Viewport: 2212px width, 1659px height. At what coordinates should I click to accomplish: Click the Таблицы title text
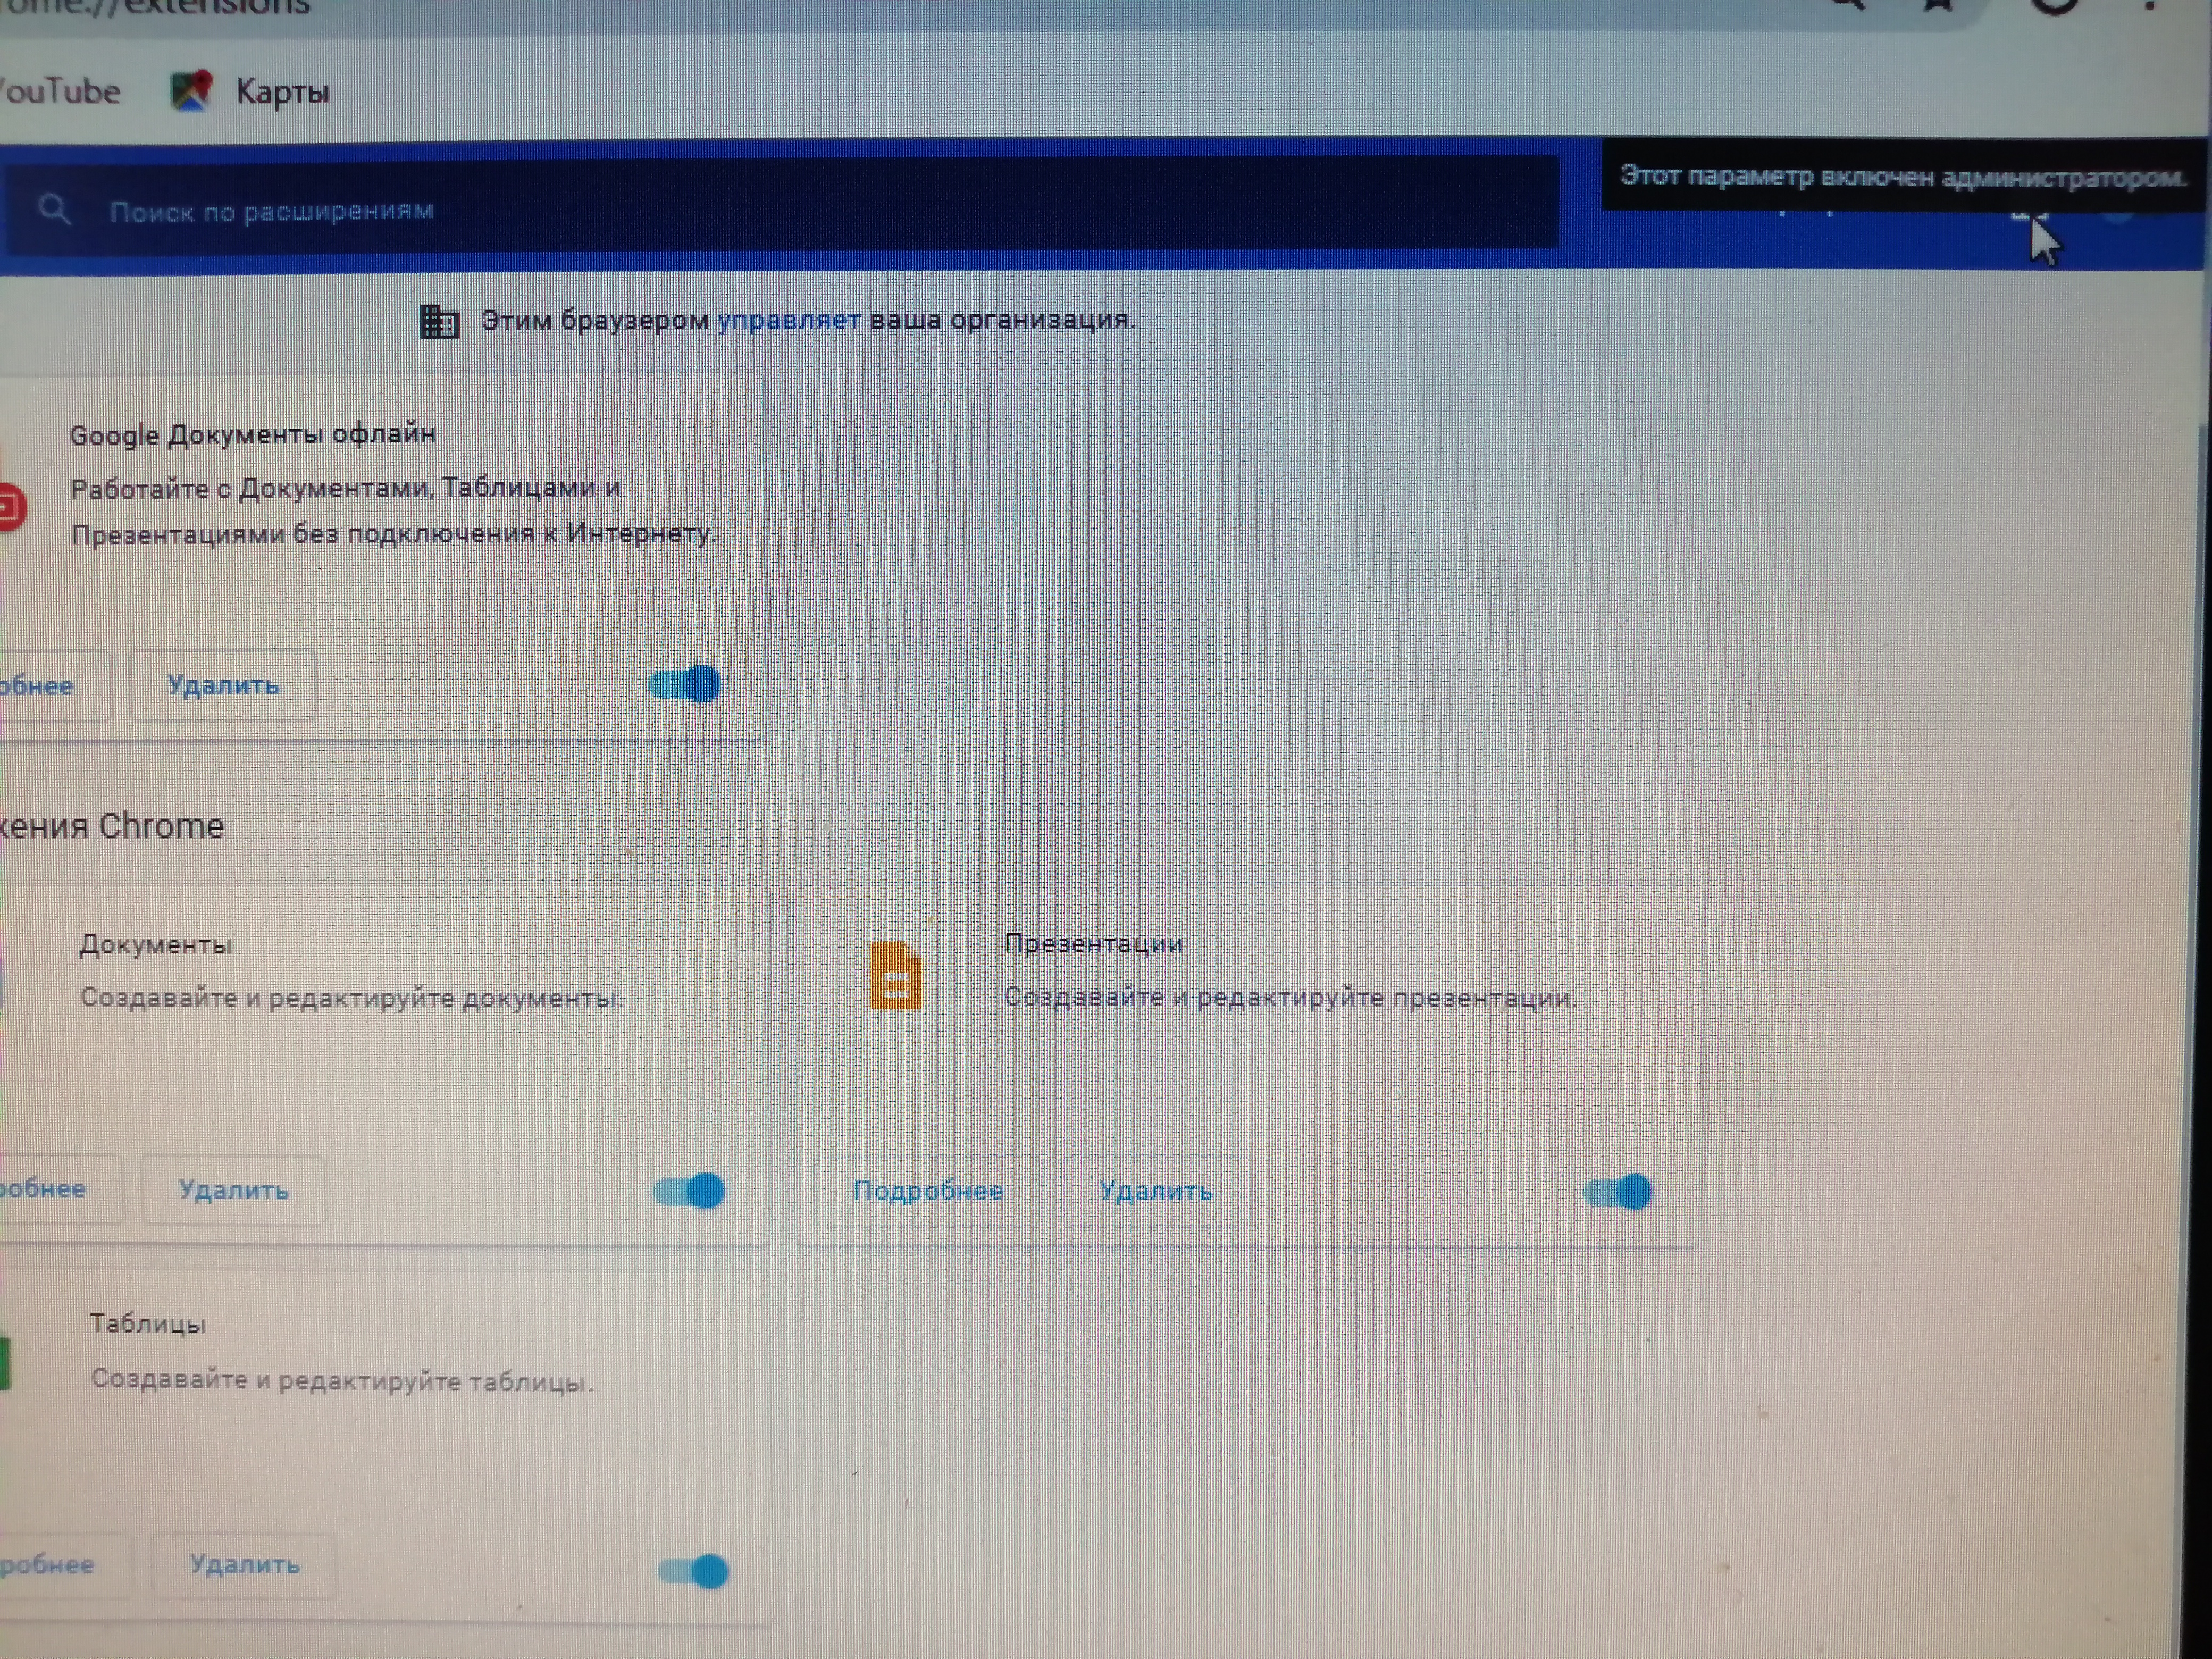point(148,1323)
